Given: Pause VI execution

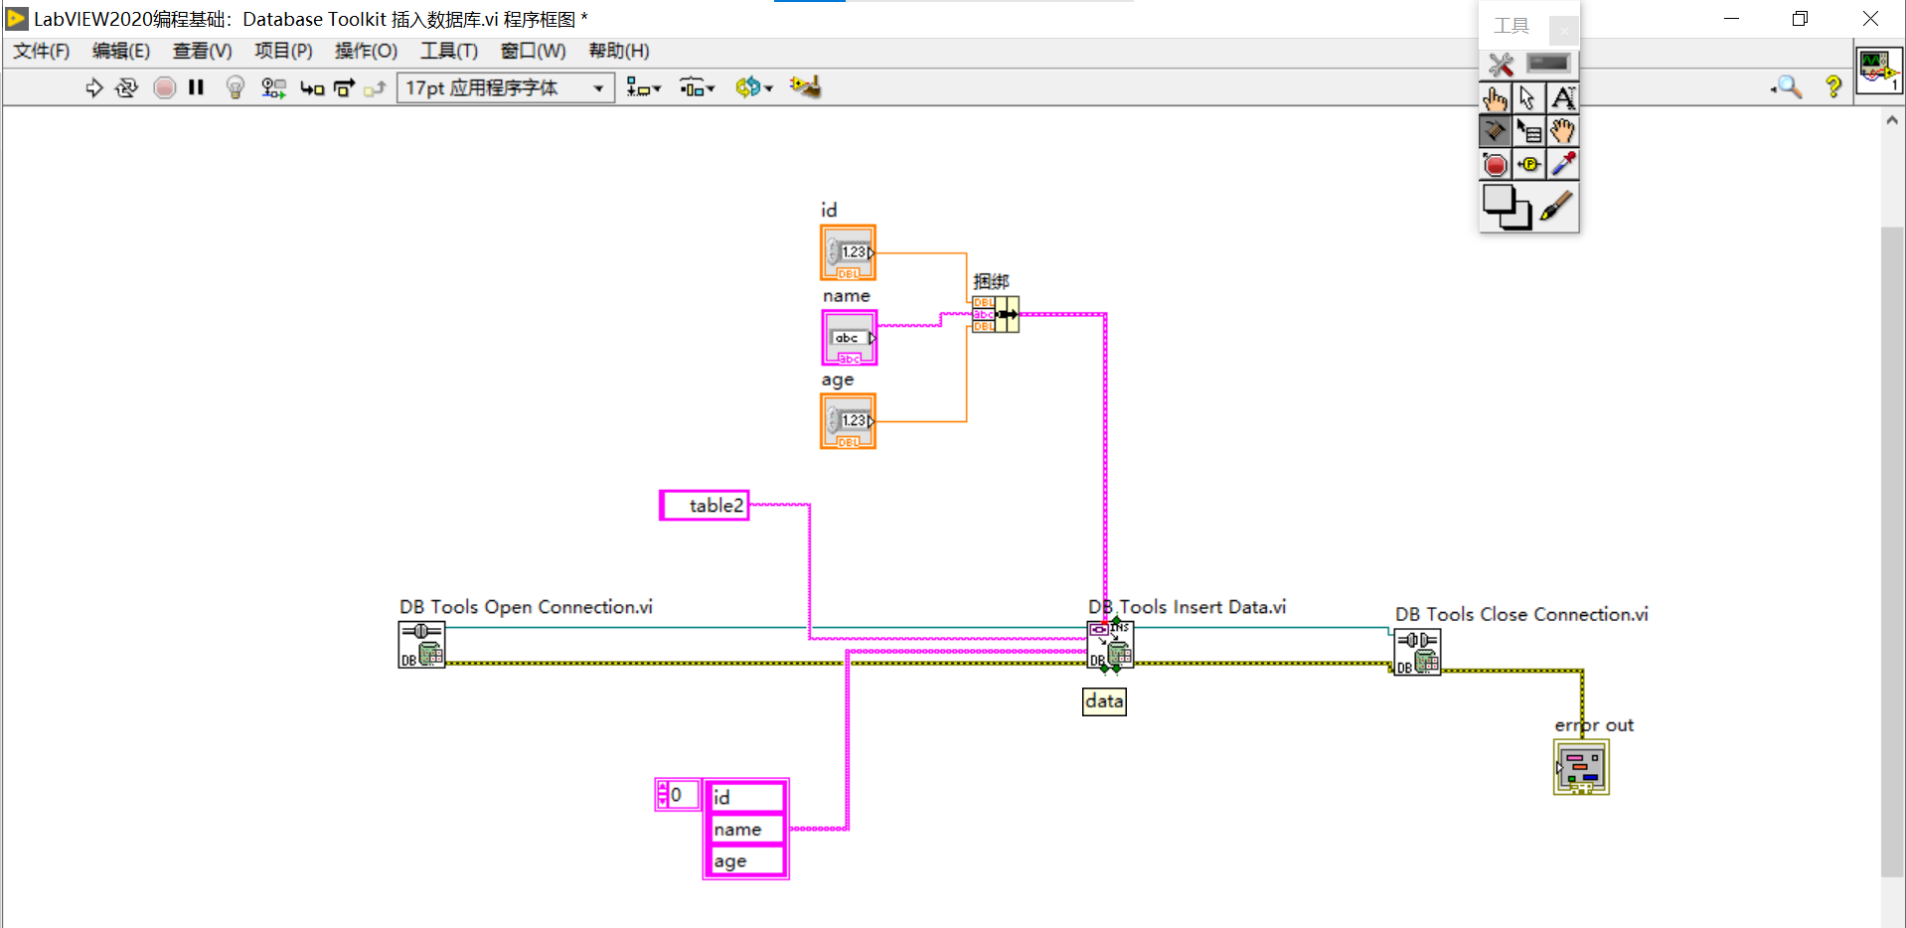Looking at the screenshot, I should 196,87.
